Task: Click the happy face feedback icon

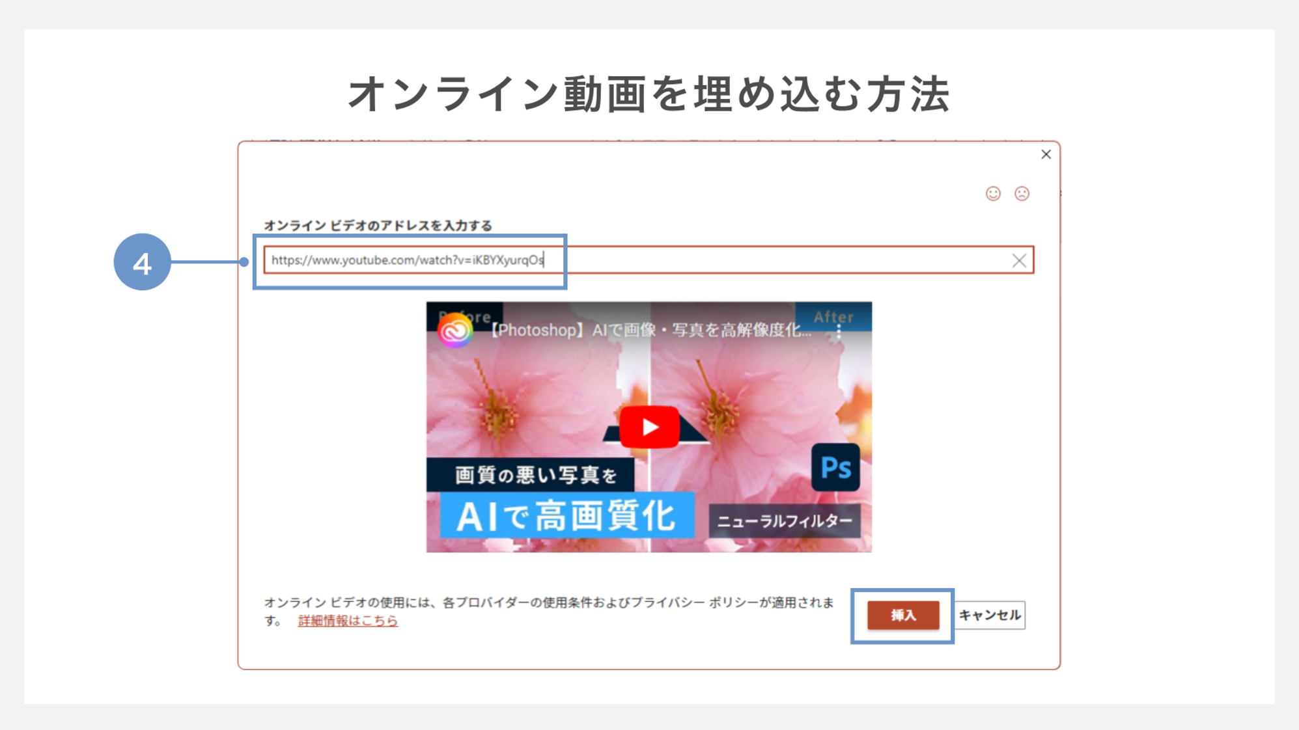Action: [x=993, y=193]
